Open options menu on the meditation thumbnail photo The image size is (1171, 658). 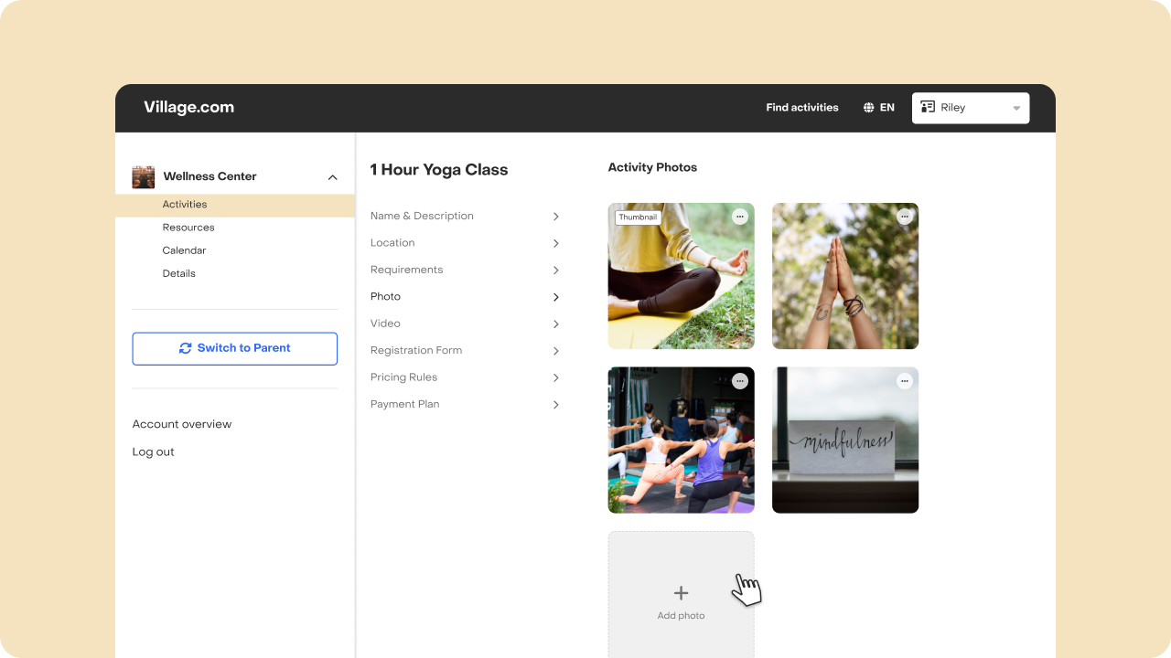click(740, 217)
